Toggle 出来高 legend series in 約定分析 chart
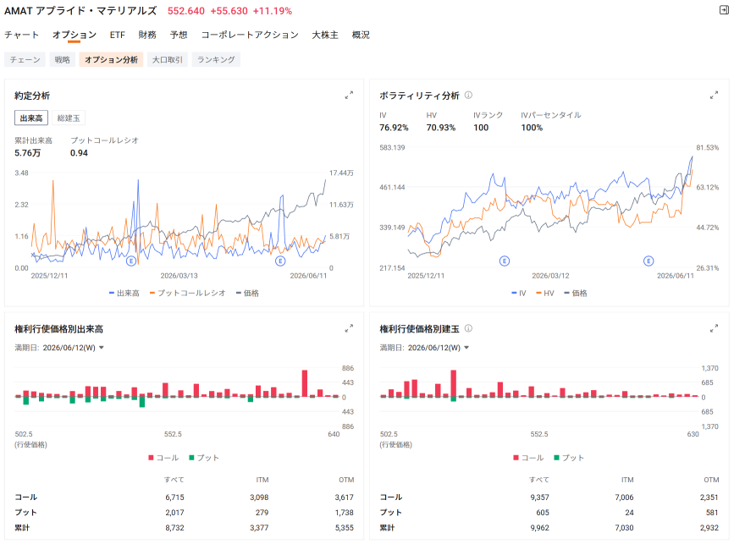The height and width of the screenshot is (544, 734). pos(124,294)
